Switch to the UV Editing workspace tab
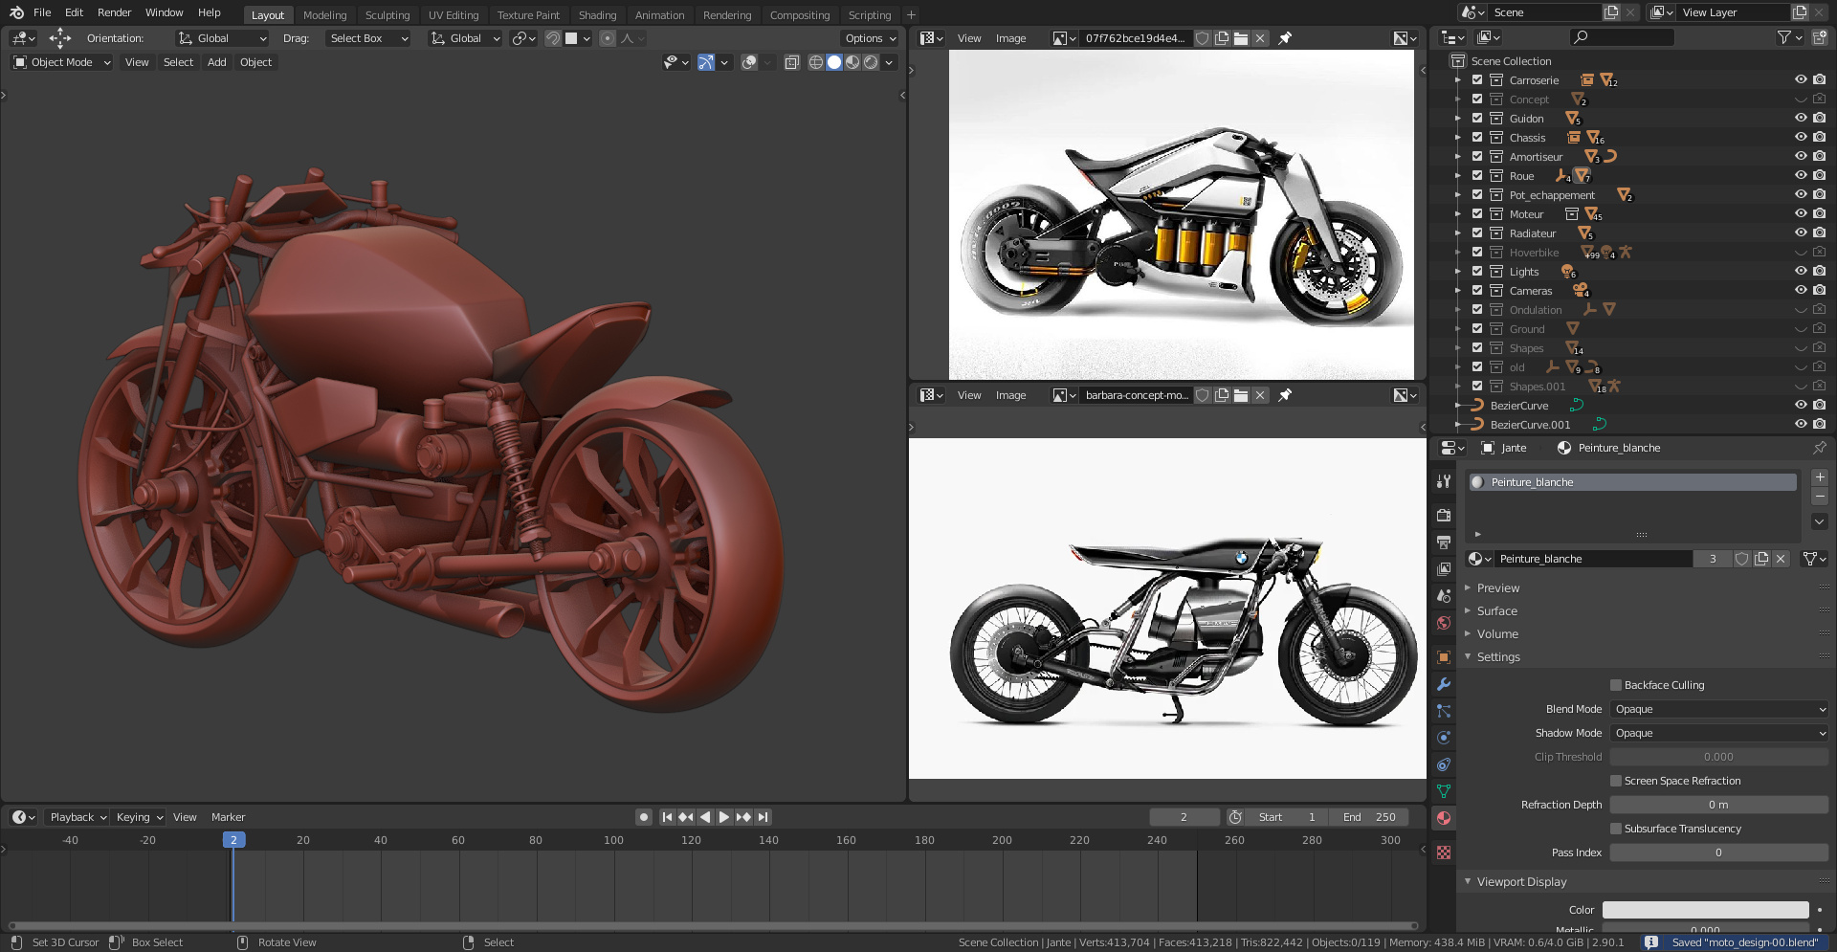The width and height of the screenshot is (1837, 952). (x=454, y=15)
